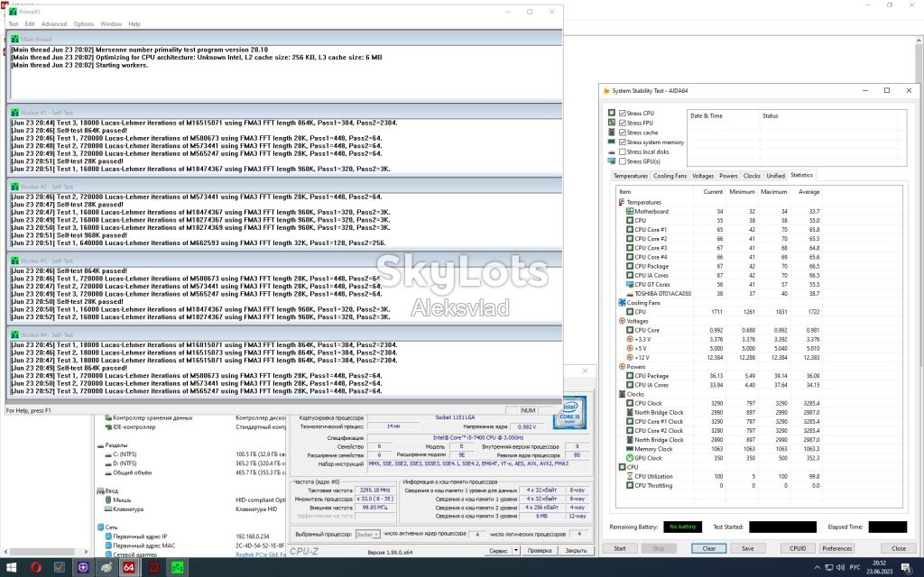Screen dimensions: 924x577
Task: Switch to the Cooling Fans tab
Action: click(x=670, y=176)
